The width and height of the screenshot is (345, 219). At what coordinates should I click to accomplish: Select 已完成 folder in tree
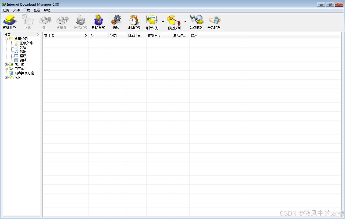19,69
